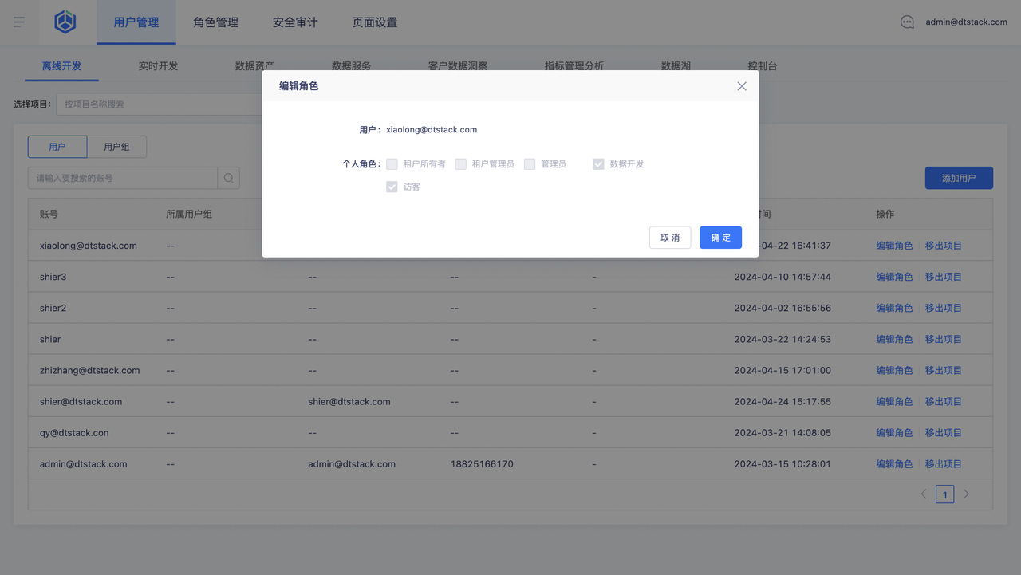1021x575 pixels.
Task: Click 编辑角色 for zhizhang@dtstack.com
Action: coord(894,371)
